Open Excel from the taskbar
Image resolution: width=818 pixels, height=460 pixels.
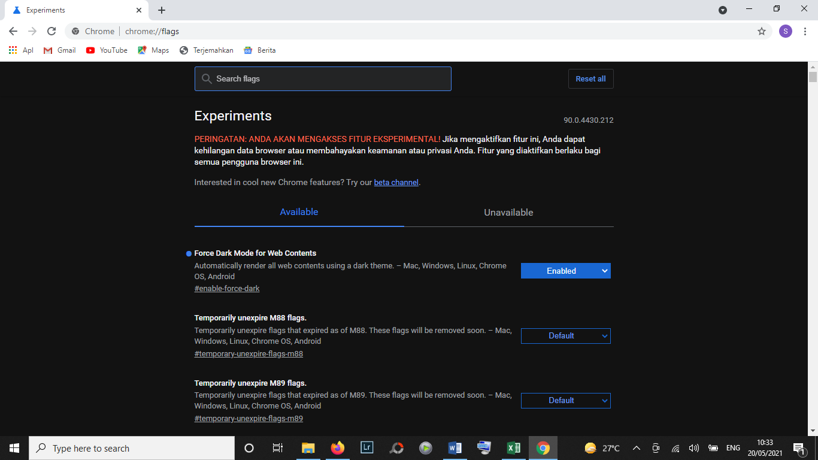click(514, 448)
